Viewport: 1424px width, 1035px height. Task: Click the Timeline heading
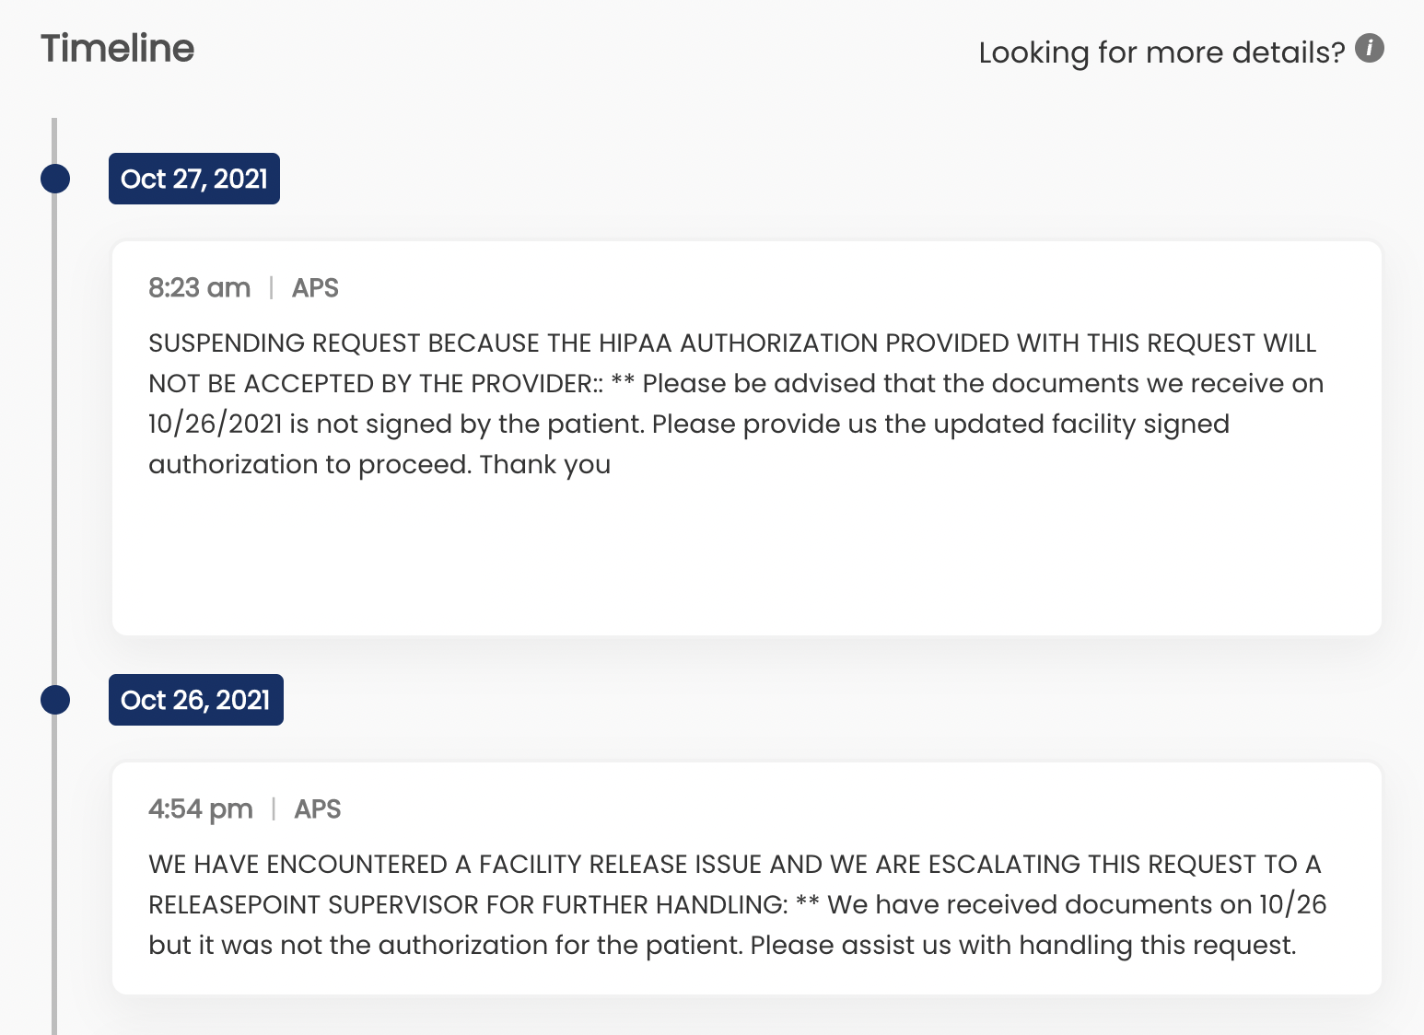[x=118, y=48]
